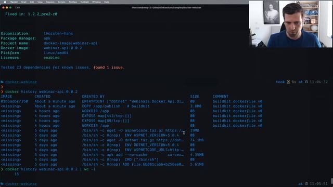Click the 'Fixed in: 1.2.2_pre2-r0' line

31,14
